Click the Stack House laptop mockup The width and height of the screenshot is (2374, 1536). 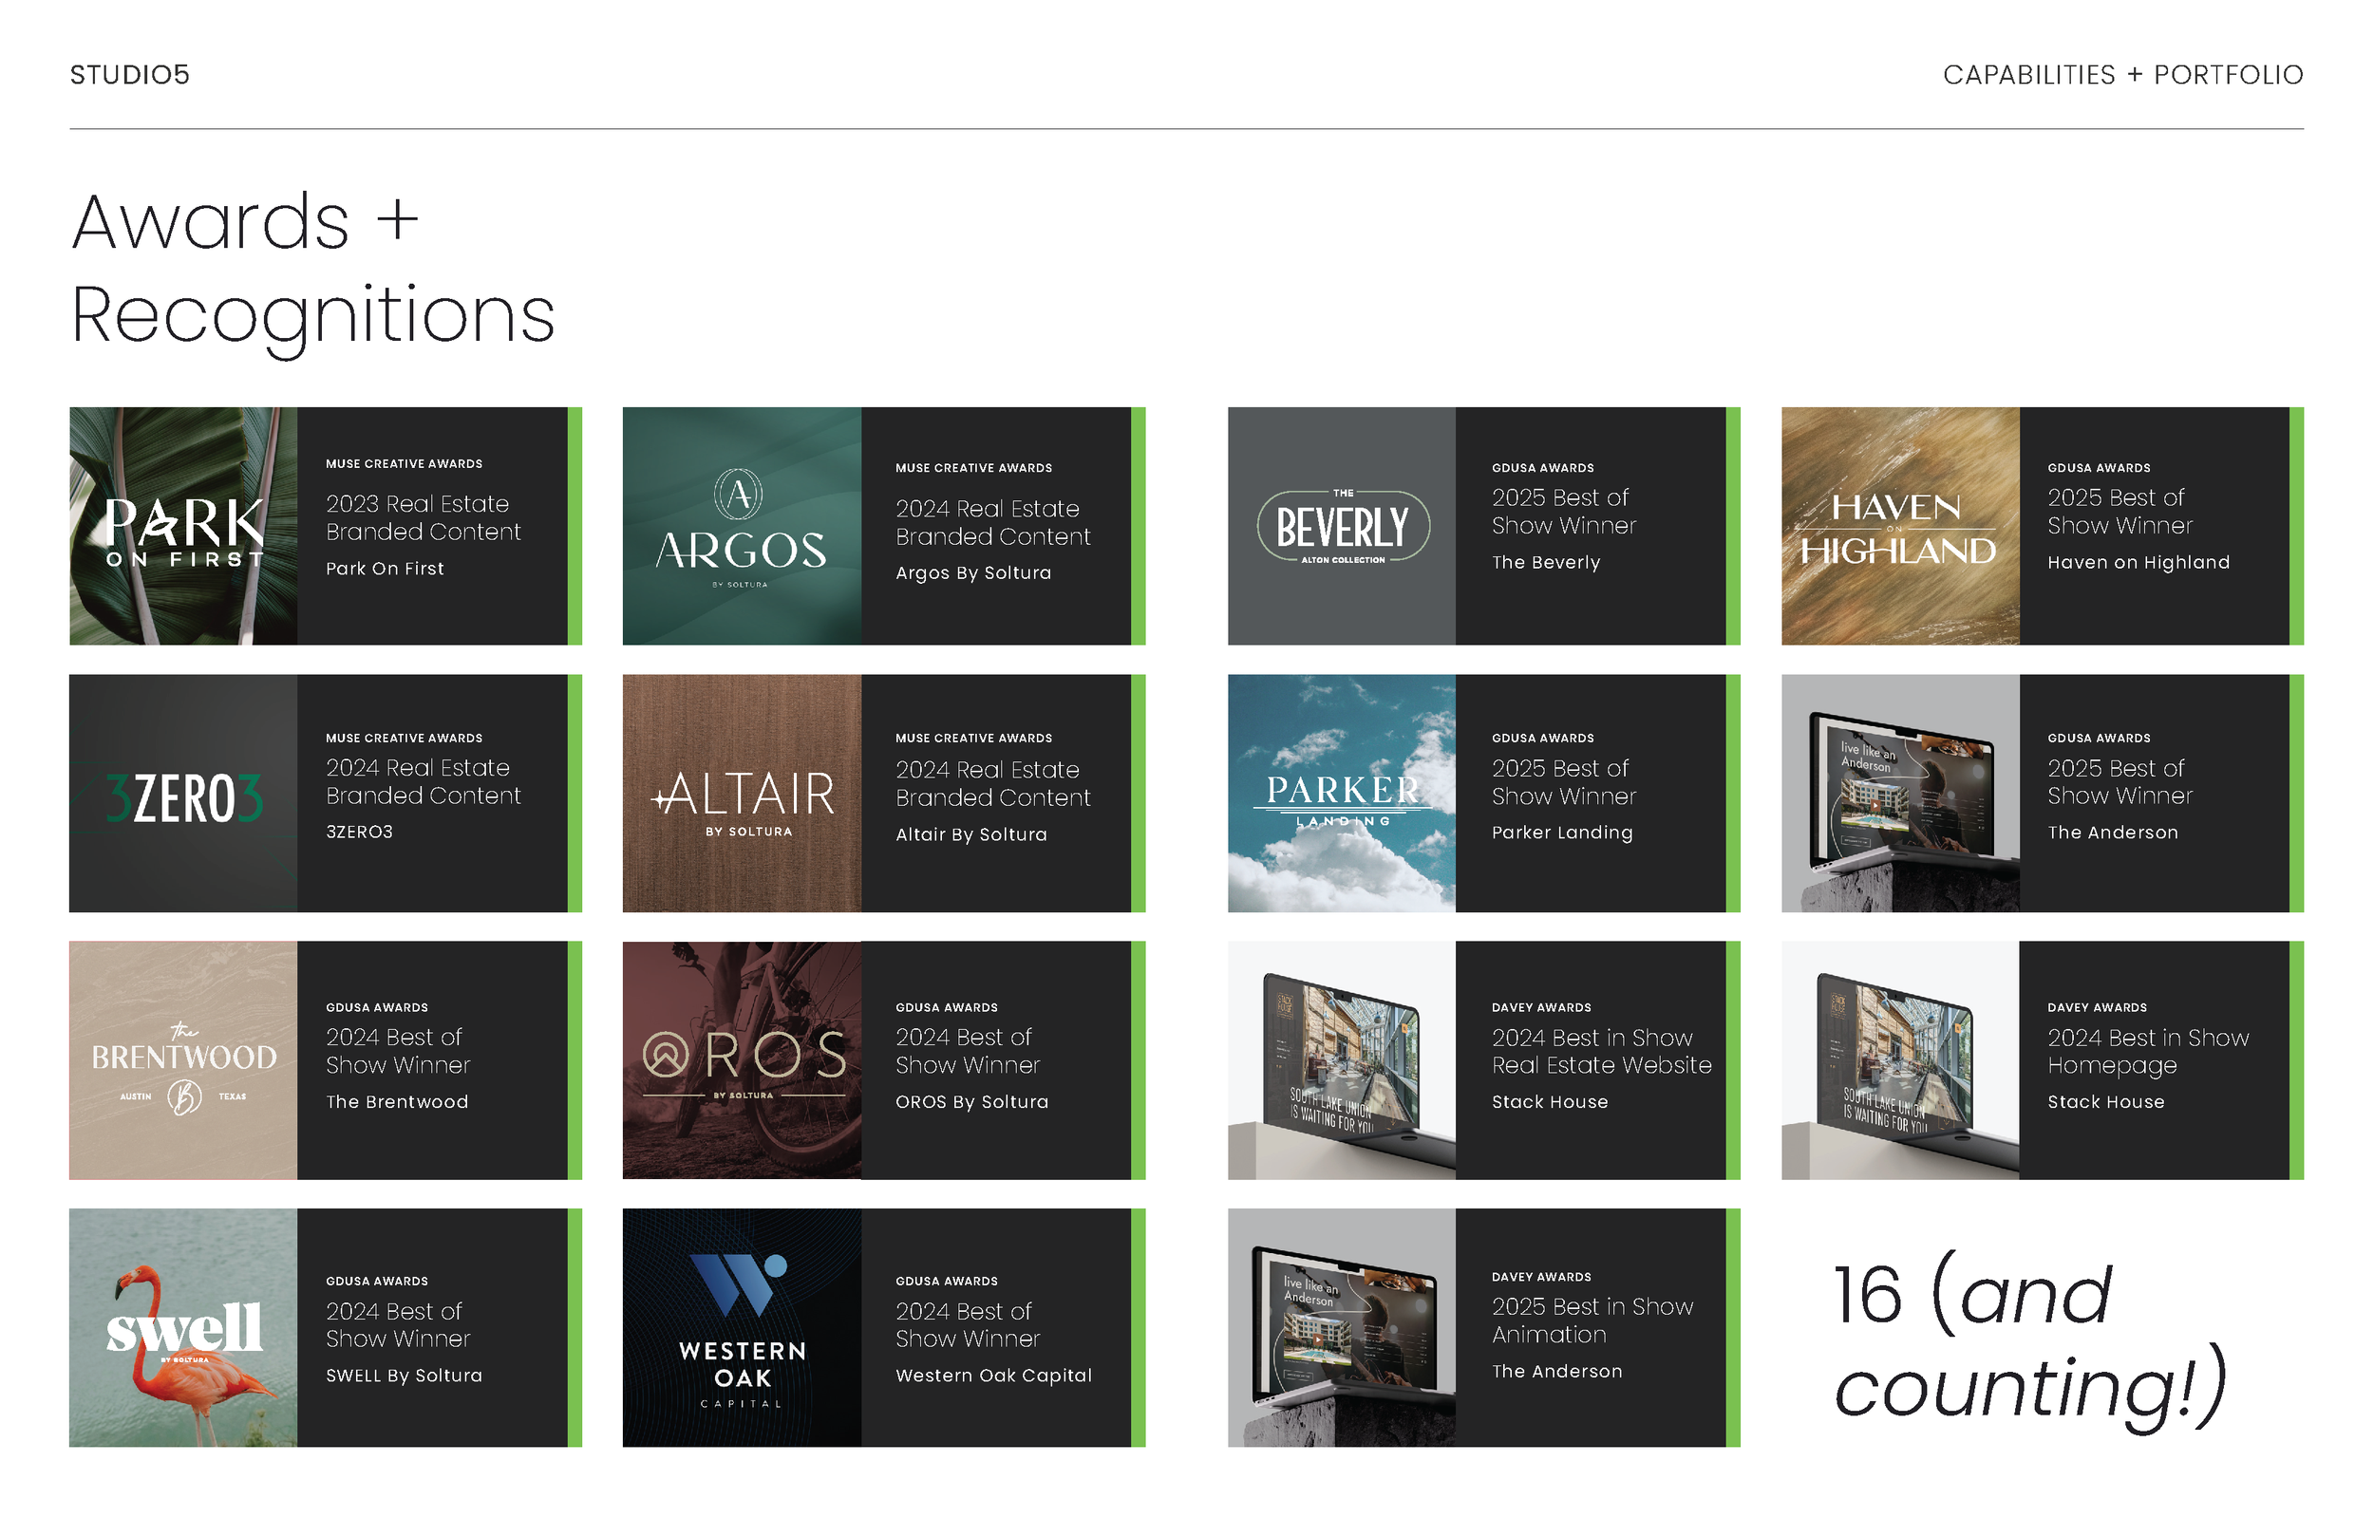coord(1342,1058)
